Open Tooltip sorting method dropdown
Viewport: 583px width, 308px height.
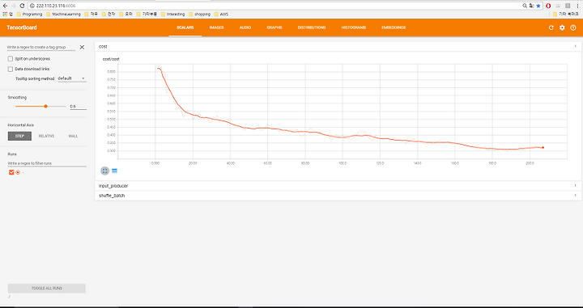tap(72, 78)
